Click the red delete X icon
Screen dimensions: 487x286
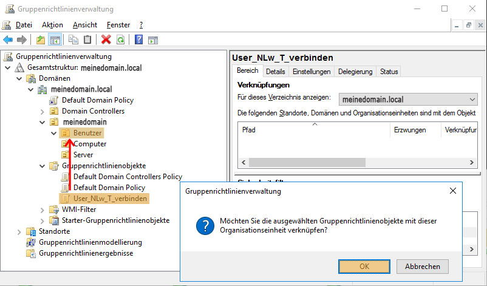pos(106,40)
